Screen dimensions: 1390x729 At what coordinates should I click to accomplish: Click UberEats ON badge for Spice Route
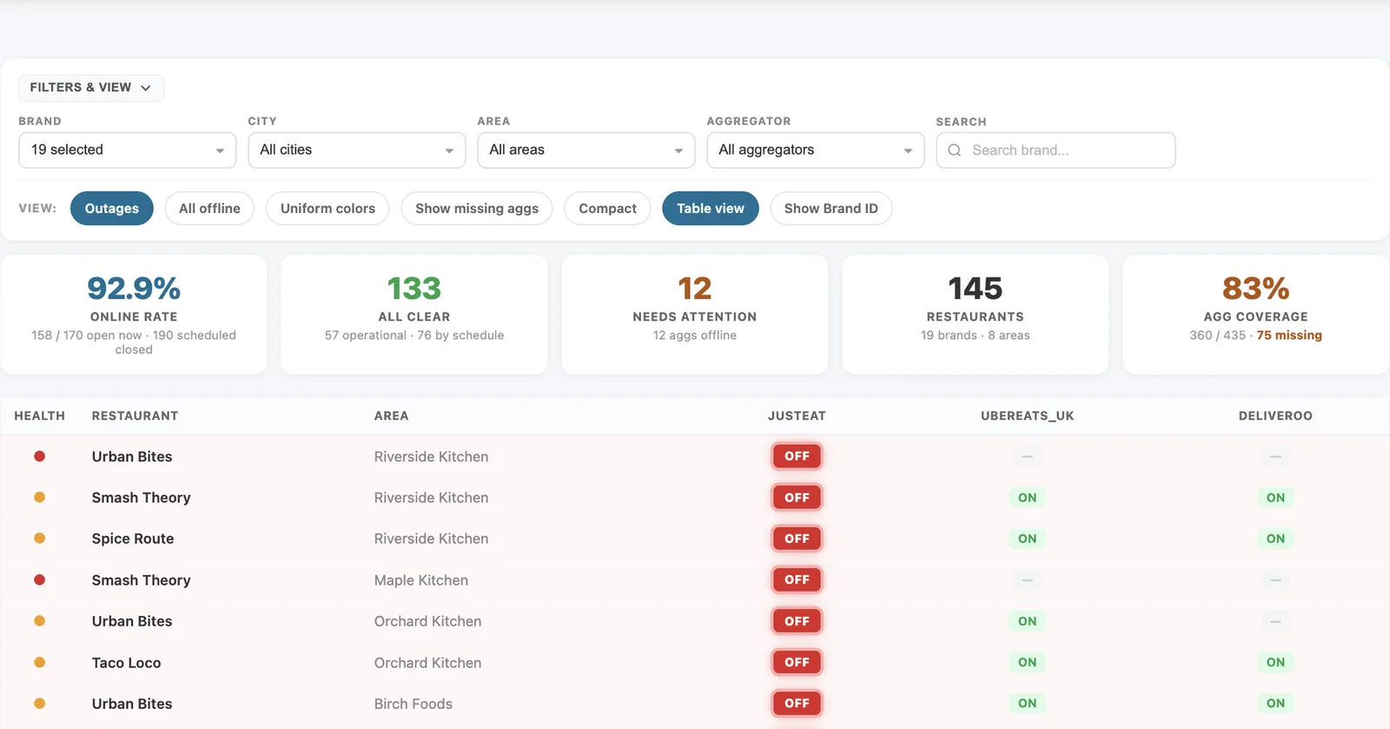[x=1028, y=539]
